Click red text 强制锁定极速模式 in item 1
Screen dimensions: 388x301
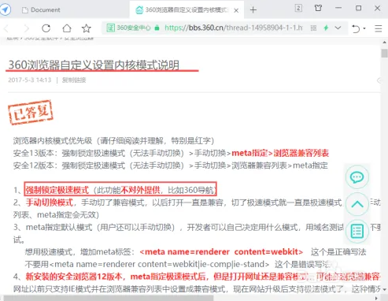pyautogui.click(x=57, y=190)
